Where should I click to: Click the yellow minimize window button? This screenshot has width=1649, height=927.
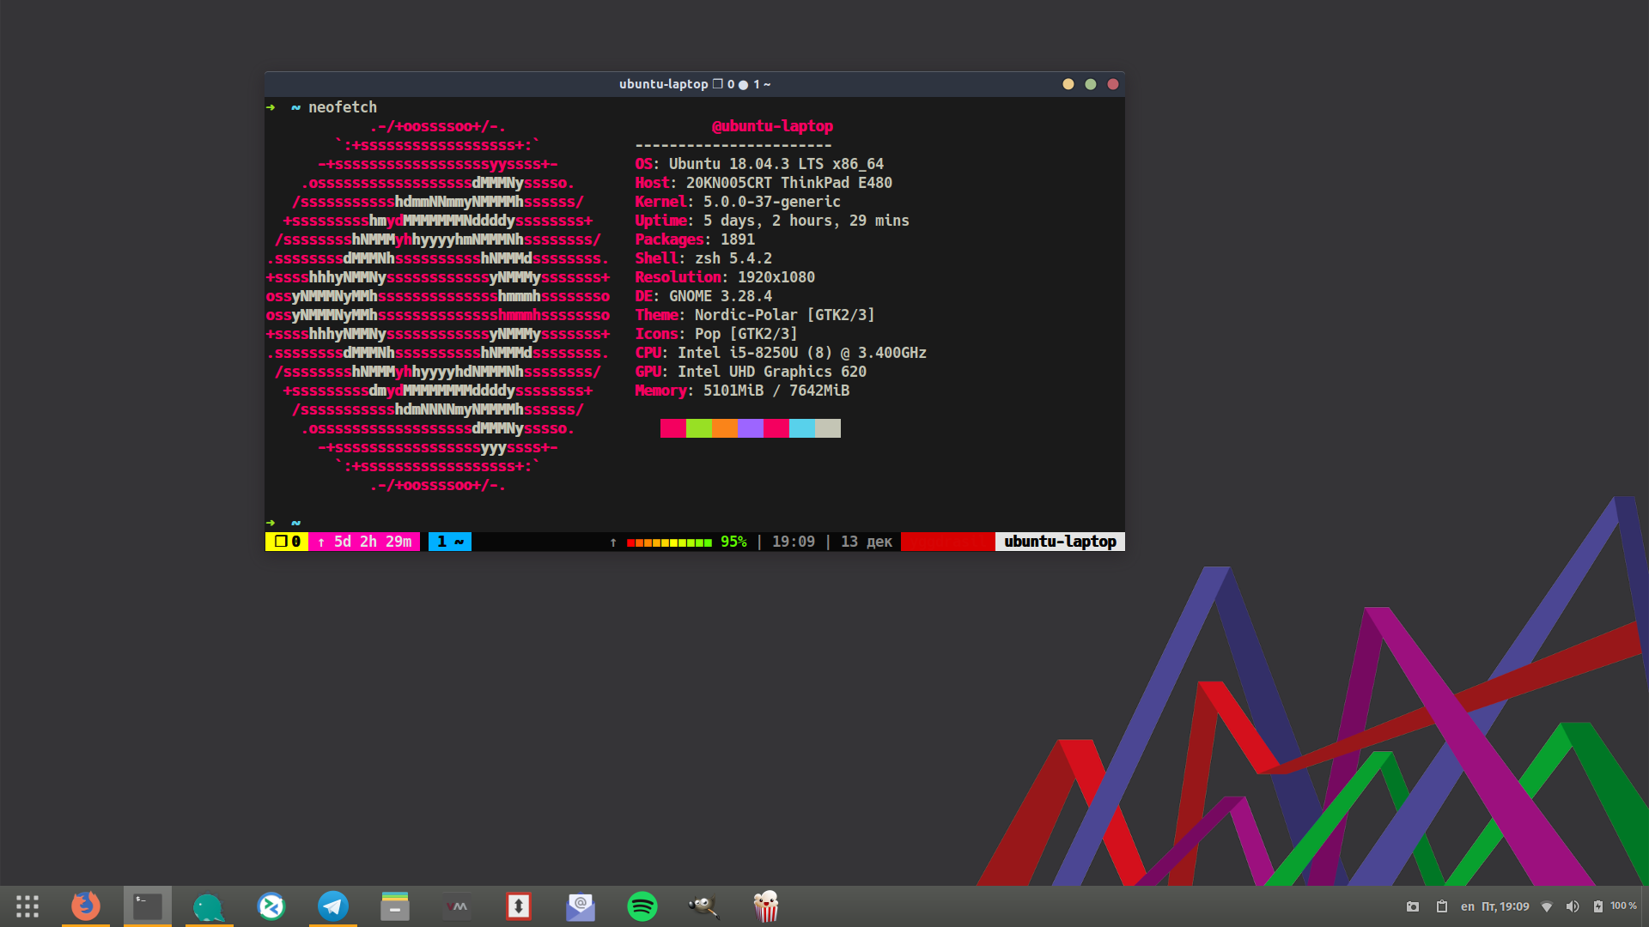1068,84
